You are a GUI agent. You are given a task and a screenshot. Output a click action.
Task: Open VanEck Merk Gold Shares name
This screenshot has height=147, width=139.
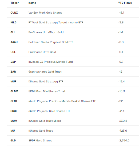(45, 13)
